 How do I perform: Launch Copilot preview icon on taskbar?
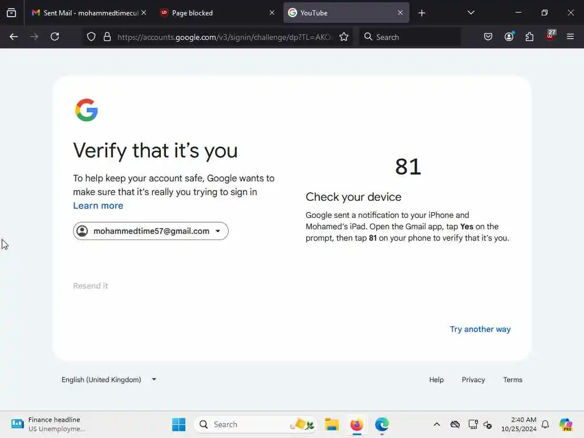pos(566,424)
